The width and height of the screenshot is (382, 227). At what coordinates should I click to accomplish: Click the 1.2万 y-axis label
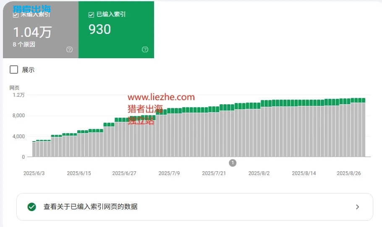tap(18, 95)
